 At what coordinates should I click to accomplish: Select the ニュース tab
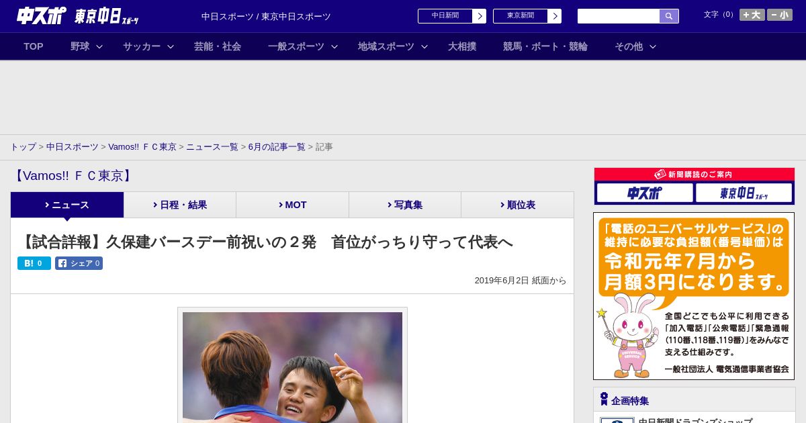coord(67,205)
